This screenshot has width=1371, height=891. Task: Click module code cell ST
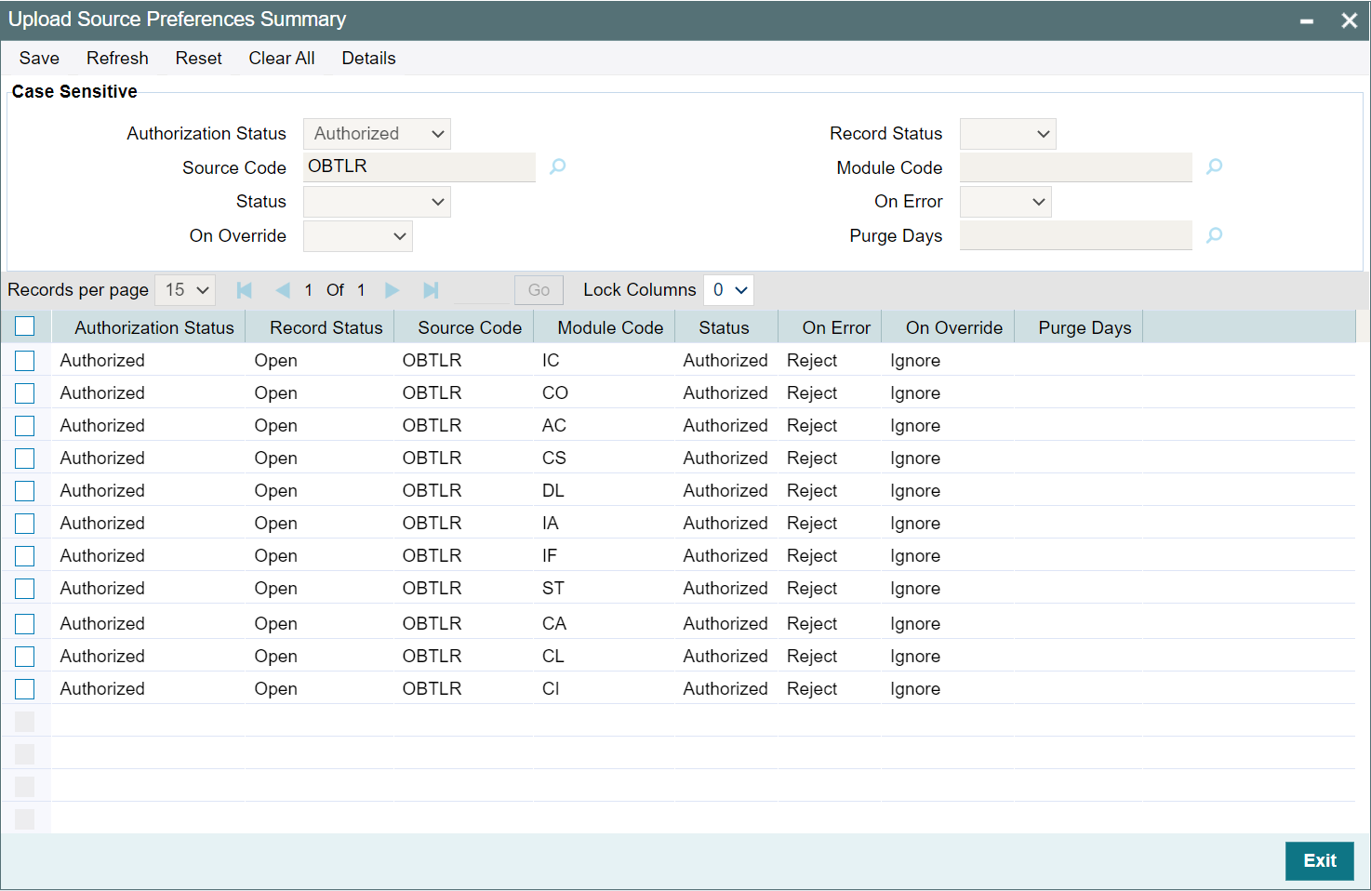[x=553, y=588]
